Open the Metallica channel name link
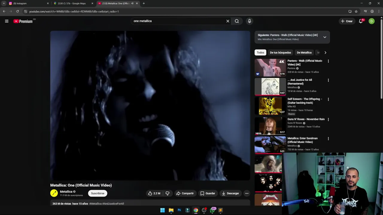This screenshot has height=215, width=383. click(66, 192)
